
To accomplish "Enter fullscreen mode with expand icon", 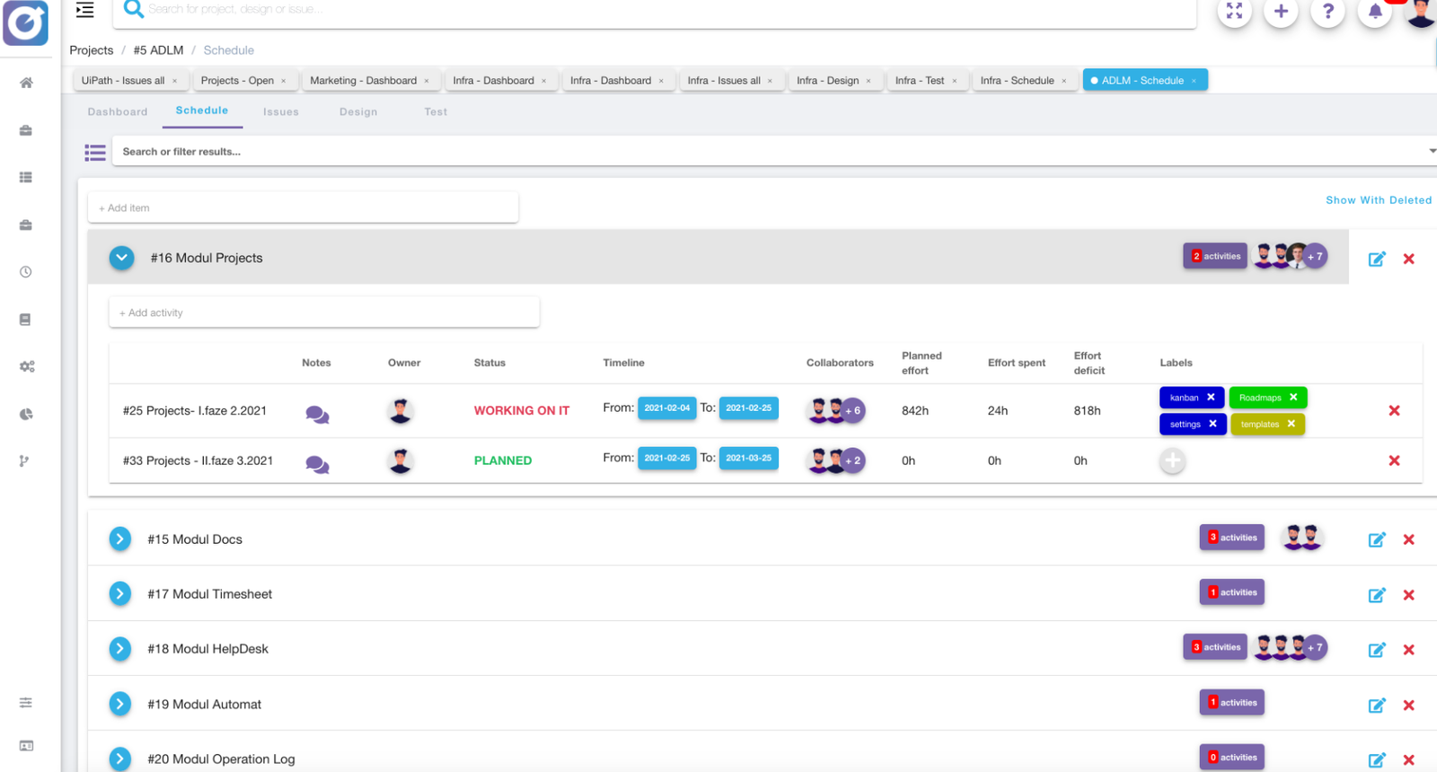I will point(1234,12).
